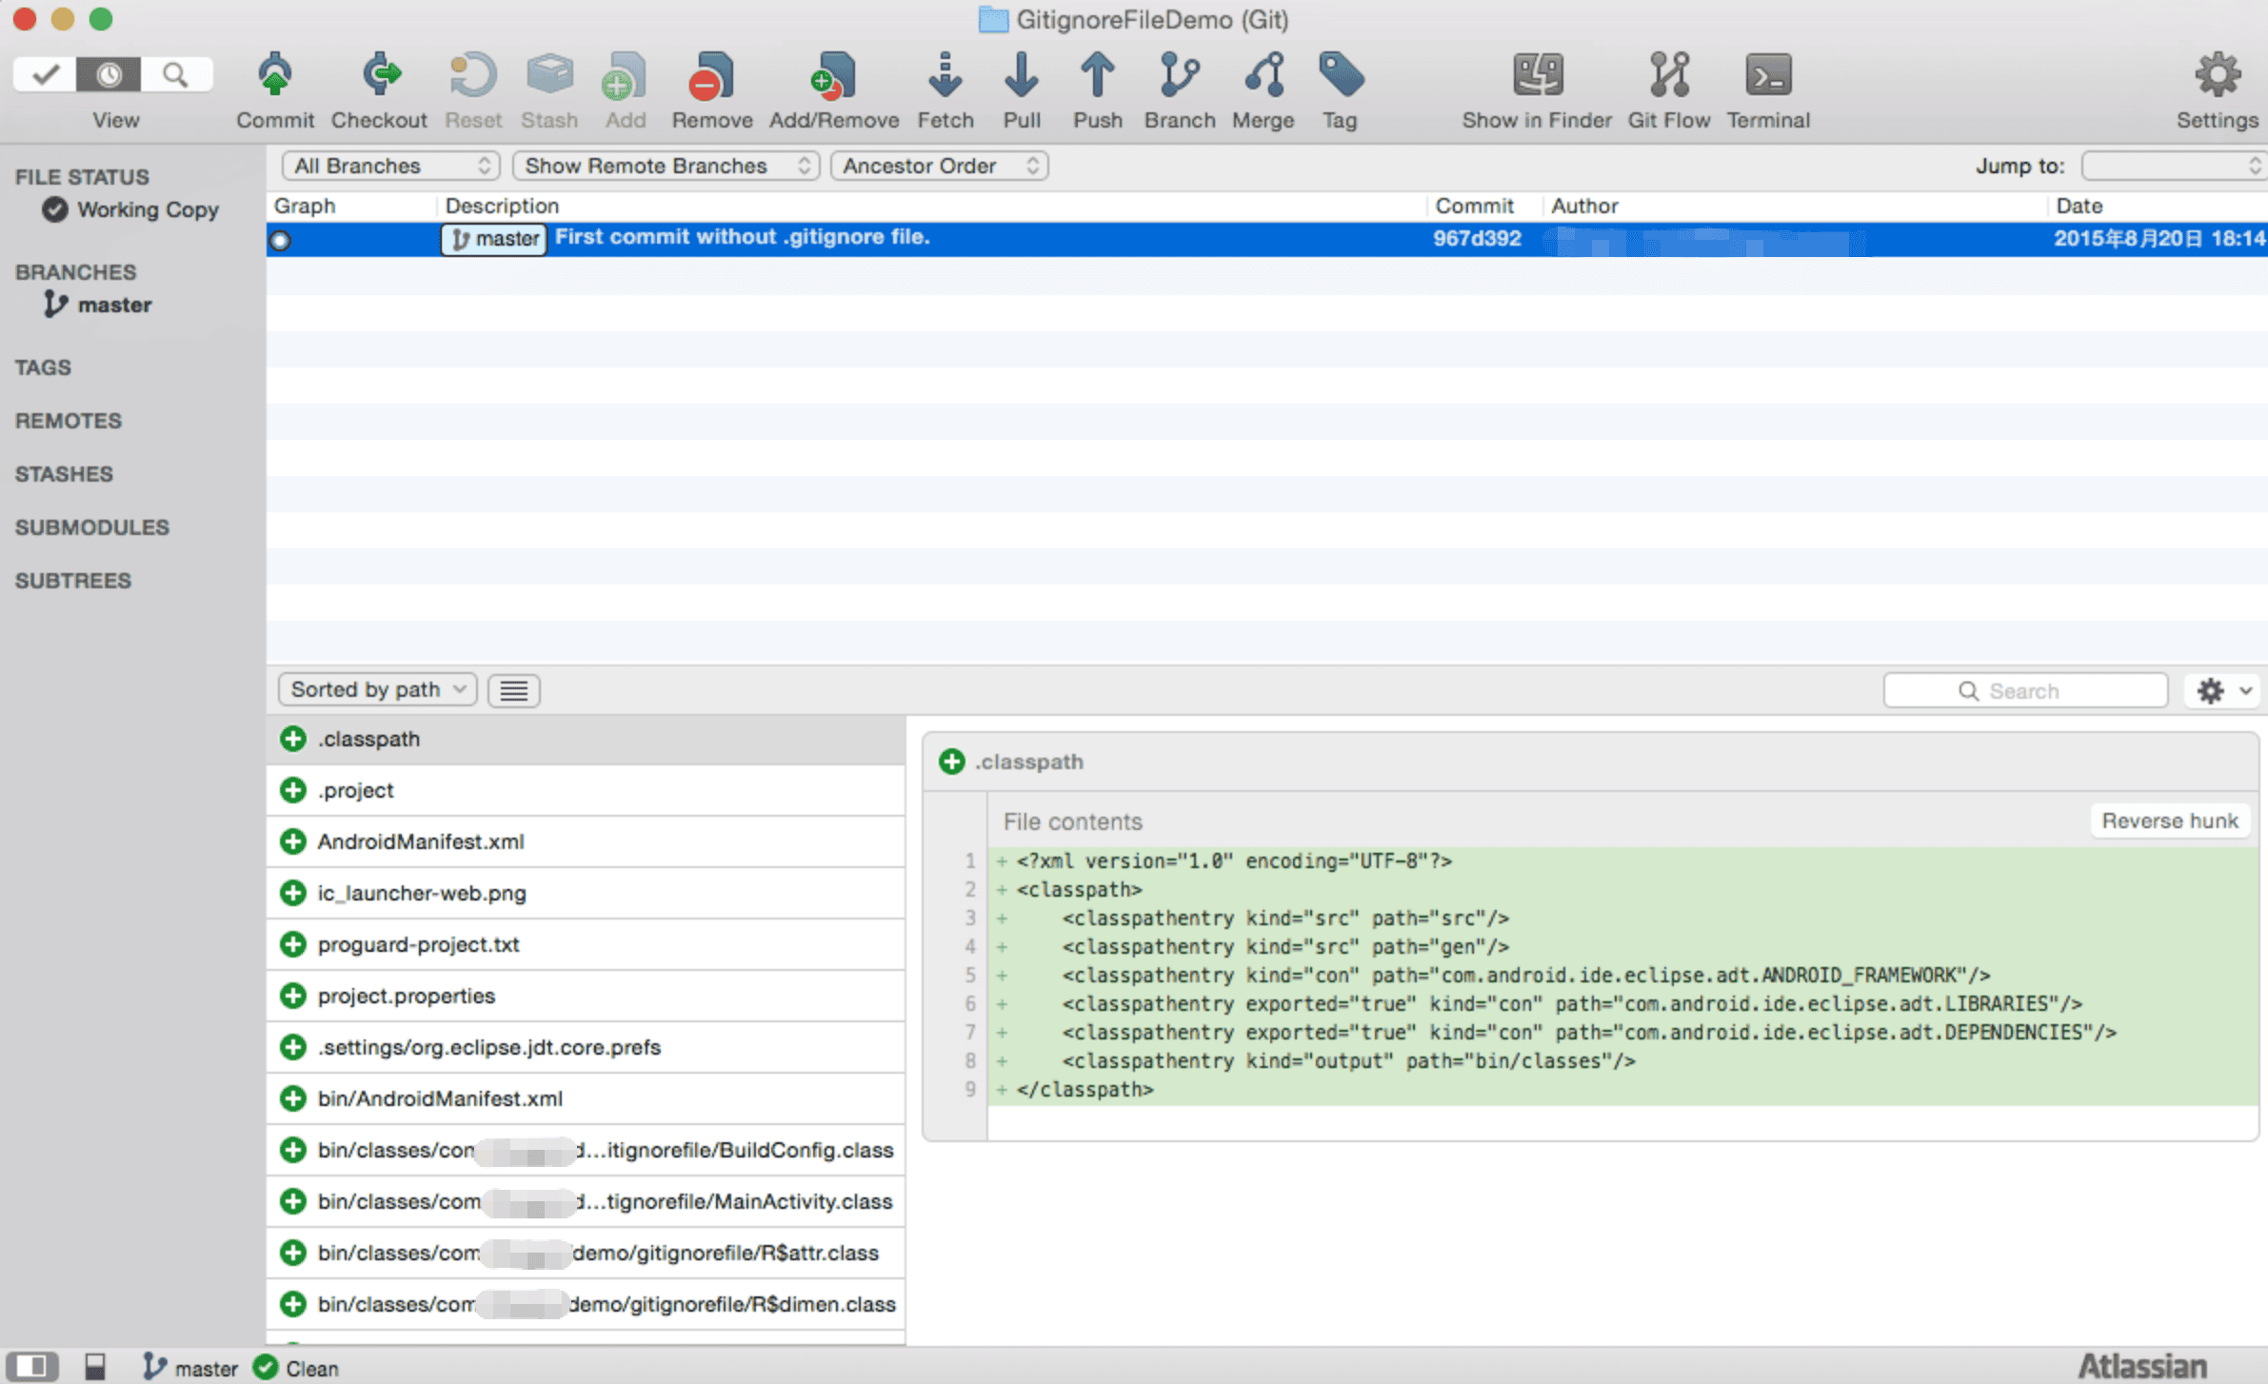Viewport: 2268px width, 1384px height.
Task: Click the Commit toolbar icon
Action: (x=275, y=76)
